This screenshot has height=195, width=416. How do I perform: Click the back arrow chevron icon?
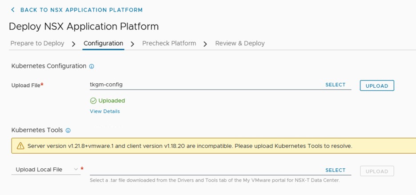click(13, 10)
